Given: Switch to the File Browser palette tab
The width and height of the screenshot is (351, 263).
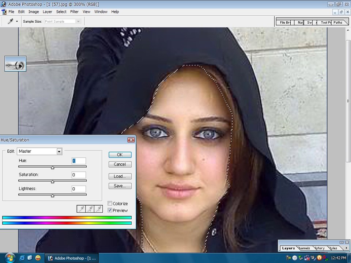Looking at the screenshot, I should point(285,22).
